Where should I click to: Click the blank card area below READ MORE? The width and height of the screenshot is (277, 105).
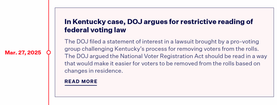tap(164, 91)
